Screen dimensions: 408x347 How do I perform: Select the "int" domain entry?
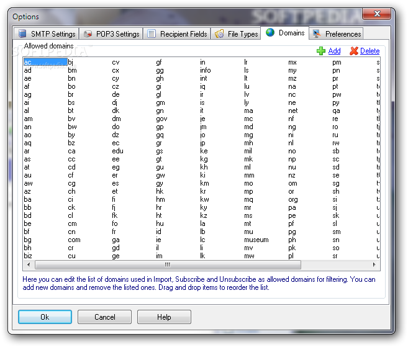tap(204, 78)
